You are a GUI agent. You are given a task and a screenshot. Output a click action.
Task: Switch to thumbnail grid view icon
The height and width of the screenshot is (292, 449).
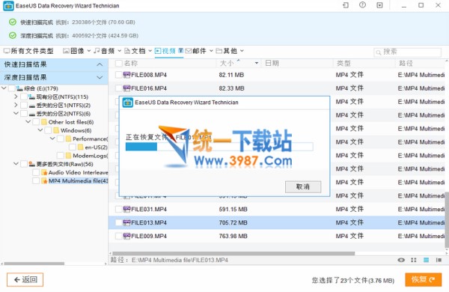(414, 260)
